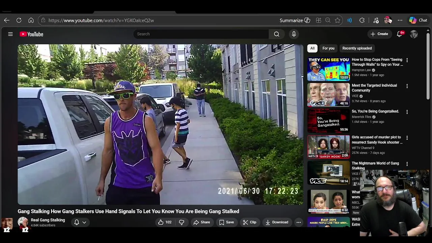Open the YouTube guide hamburger menu
This screenshot has height=243, width=432.
pyautogui.click(x=10, y=34)
